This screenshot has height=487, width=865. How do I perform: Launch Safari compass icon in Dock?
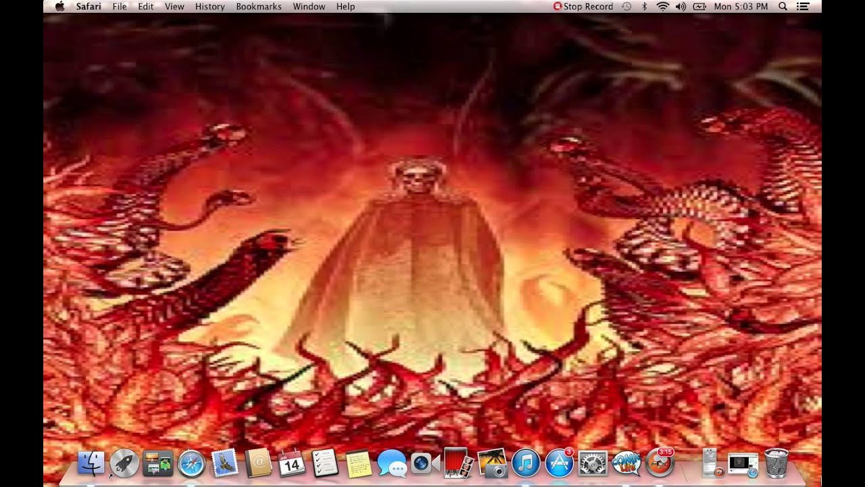pyautogui.click(x=191, y=463)
